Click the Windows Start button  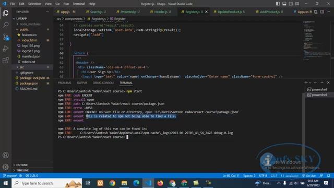[x=6, y=183]
